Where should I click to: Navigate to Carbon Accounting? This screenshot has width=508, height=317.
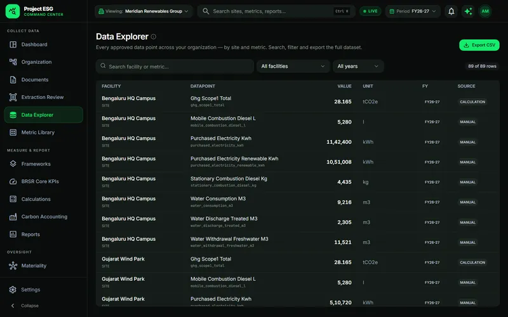[x=43, y=217]
